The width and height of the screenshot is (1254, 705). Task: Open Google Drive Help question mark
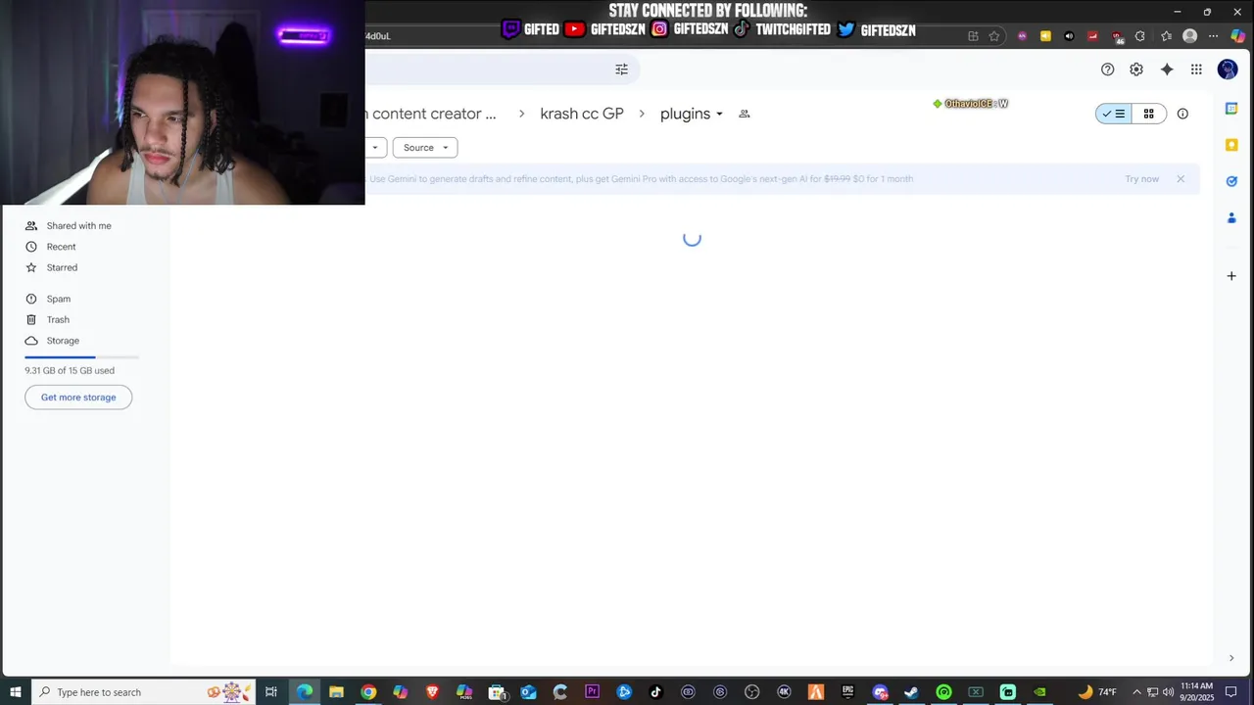(1107, 70)
